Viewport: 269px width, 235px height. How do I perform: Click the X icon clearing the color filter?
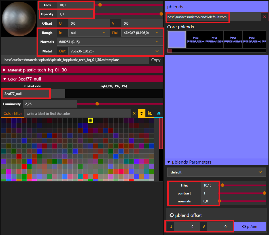pyautogui.click(x=134, y=113)
